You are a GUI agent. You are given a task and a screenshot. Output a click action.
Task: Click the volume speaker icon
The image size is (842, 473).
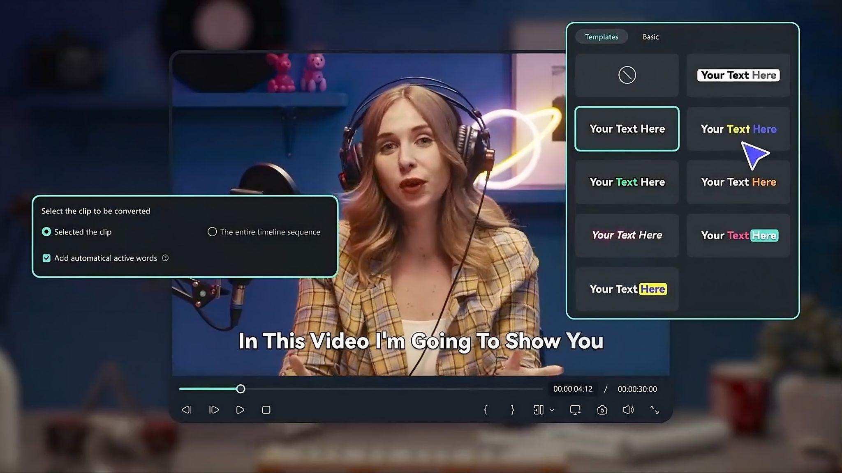tap(628, 410)
